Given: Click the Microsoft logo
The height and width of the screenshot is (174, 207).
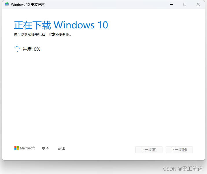Looking at the screenshot, I should [x=25, y=148].
